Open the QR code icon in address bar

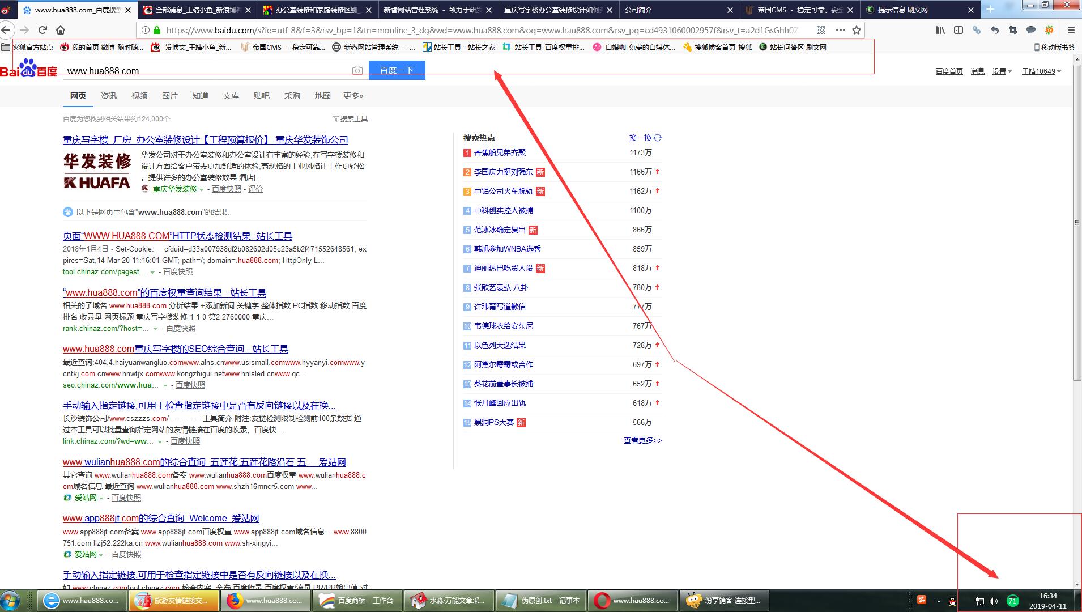click(821, 30)
